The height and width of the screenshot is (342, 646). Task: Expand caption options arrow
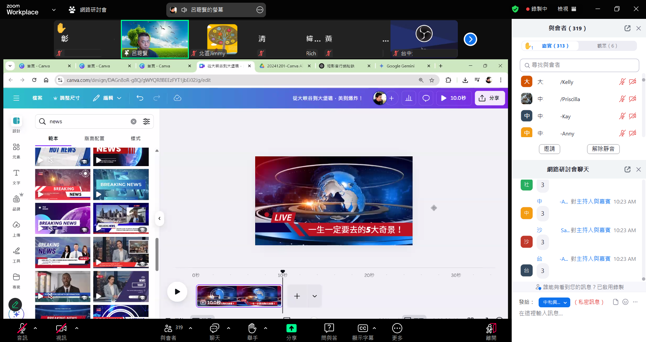tap(374, 328)
